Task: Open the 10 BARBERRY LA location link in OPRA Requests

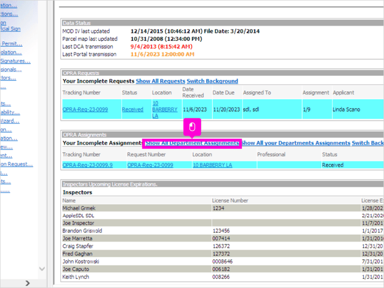Action: click(165, 109)
